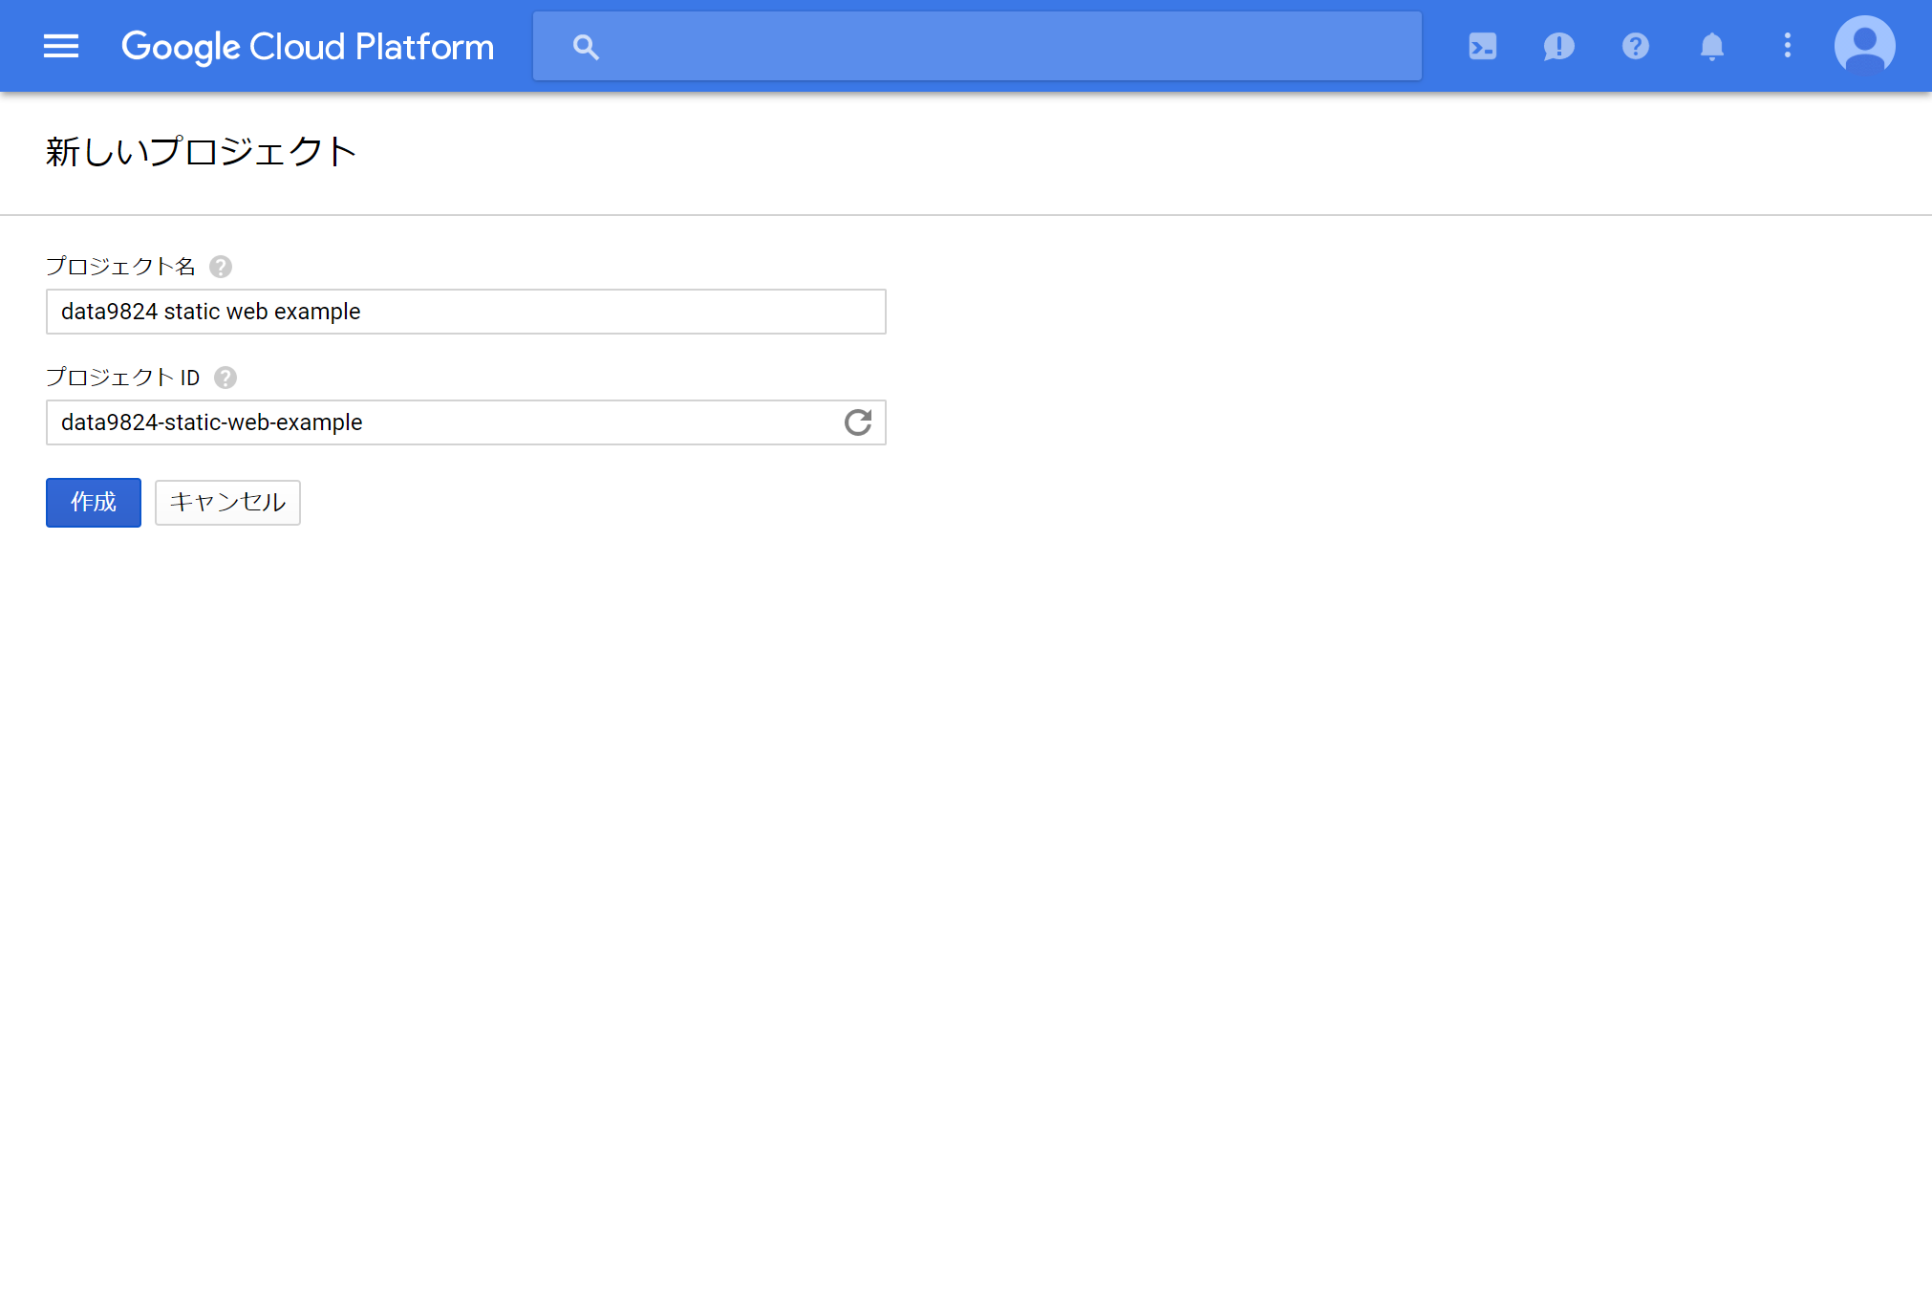The image size is (1932, 1298).
Task: Click the プロジェクト ID field label
Action: [123, 378]
